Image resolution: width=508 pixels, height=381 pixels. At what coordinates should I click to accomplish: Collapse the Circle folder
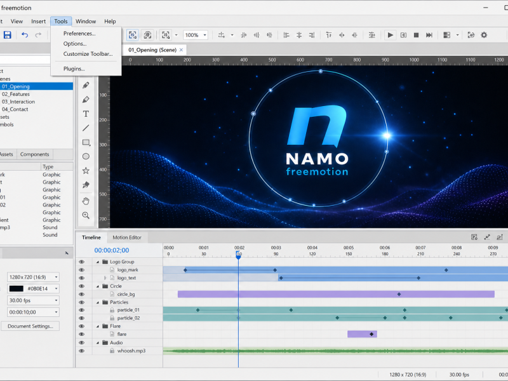[98, 286]
